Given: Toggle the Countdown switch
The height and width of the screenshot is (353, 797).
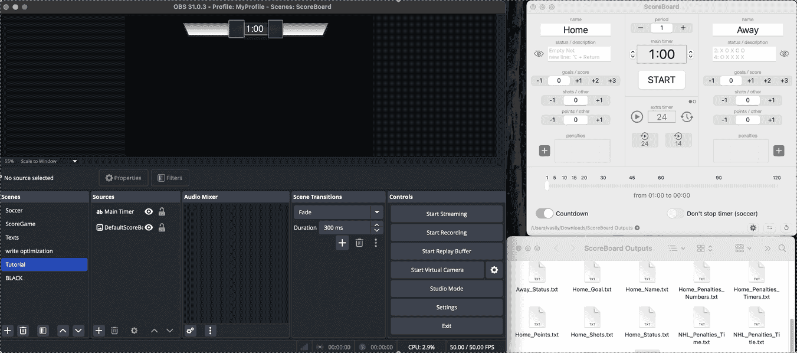Looking at the screenshot, I should (x=545, y=213).
